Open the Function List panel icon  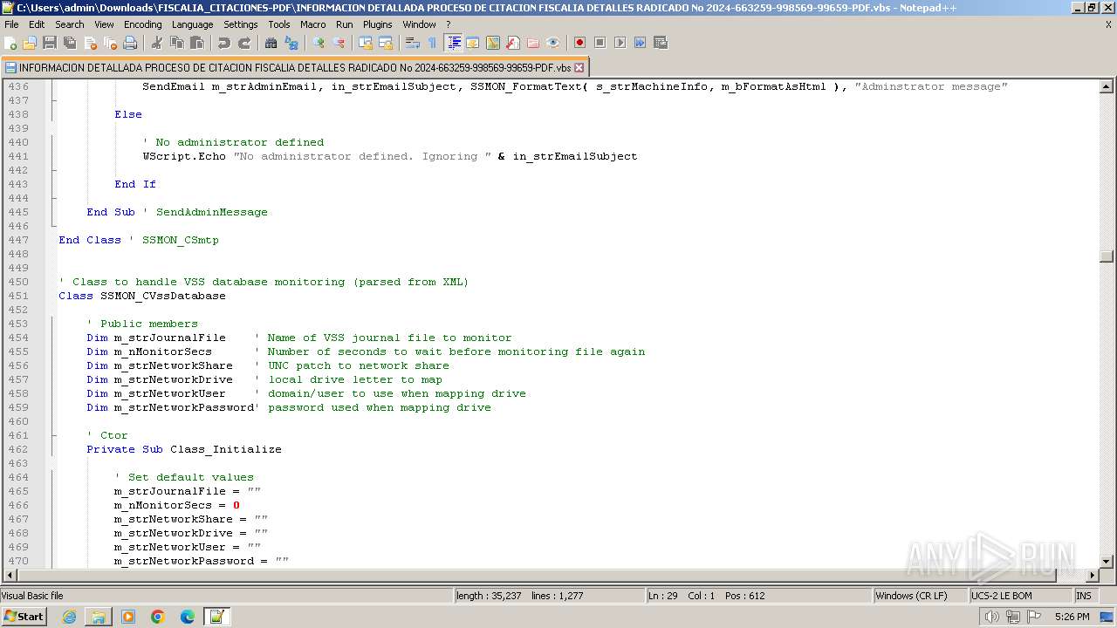pos(513,43)
